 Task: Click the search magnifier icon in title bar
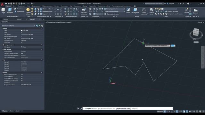[x=165, y=4]
